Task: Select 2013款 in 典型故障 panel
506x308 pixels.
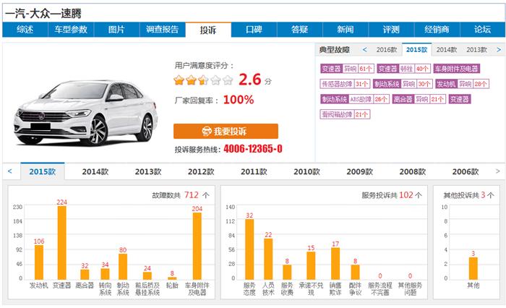Action: click(476, 50)
